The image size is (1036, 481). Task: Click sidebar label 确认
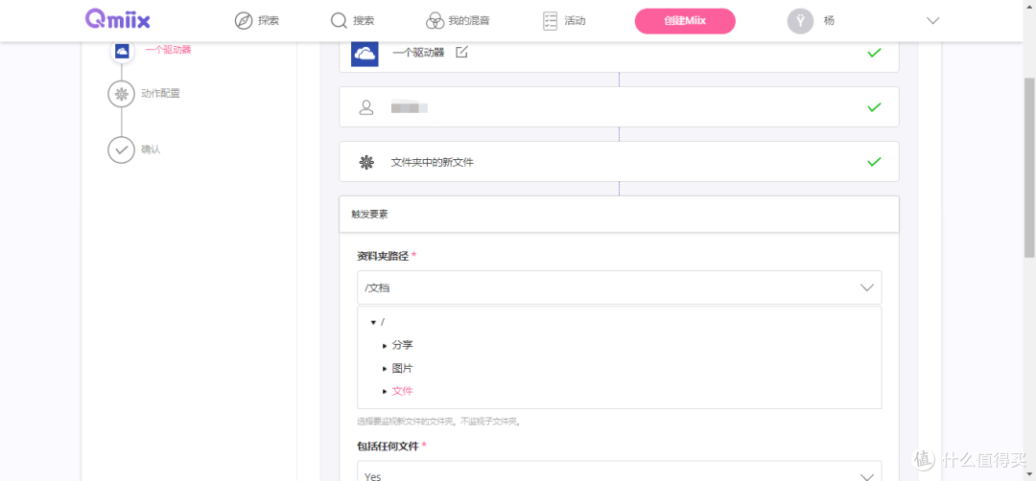[151, 149]
